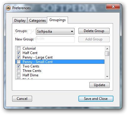Screen dimensions: 128x115
Task: Switch to the Categories tab
Action: pos(37,21)
